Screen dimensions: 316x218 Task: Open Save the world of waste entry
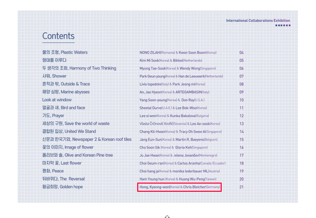[76, 124]
